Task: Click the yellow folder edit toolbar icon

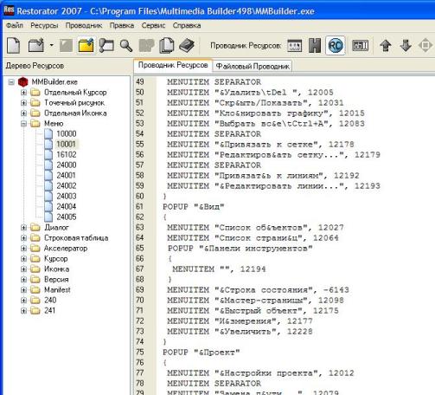Action: [x=86, y=45]
